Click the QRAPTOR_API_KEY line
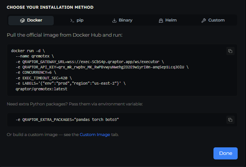The height and width of the screenshot is (167, 246). [x=102, y=67]
